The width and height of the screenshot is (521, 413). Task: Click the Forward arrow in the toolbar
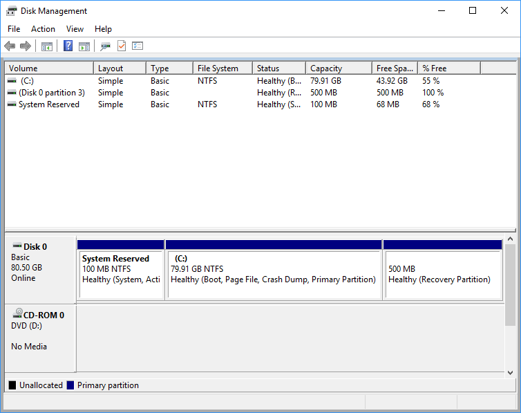[26, 46]
